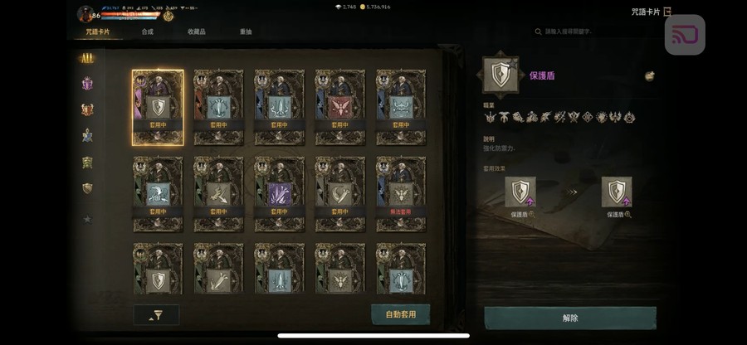The image size is (747, 345).
Task: Filter cards by blue crest rarity
Action: (87, 136)
